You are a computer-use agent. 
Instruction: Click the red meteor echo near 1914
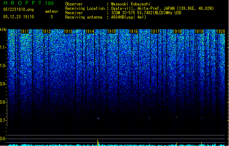[98, 118]
